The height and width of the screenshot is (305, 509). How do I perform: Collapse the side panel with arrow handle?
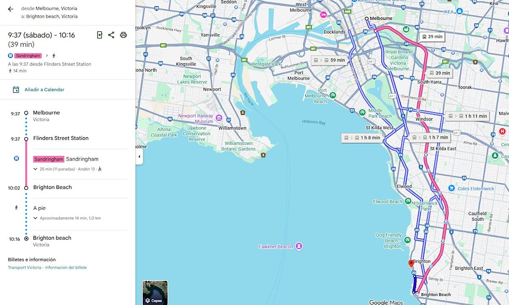click(x=139, y=157)
